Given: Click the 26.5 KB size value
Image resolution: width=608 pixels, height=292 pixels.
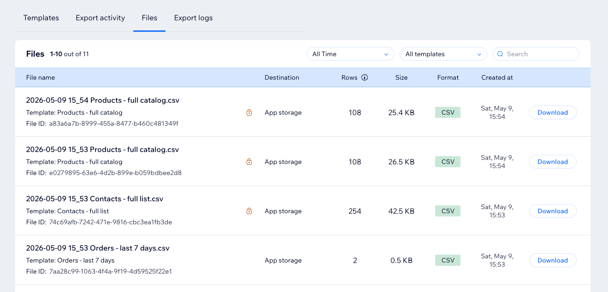Looking at the screenshot, I should (x=401, y=162).
